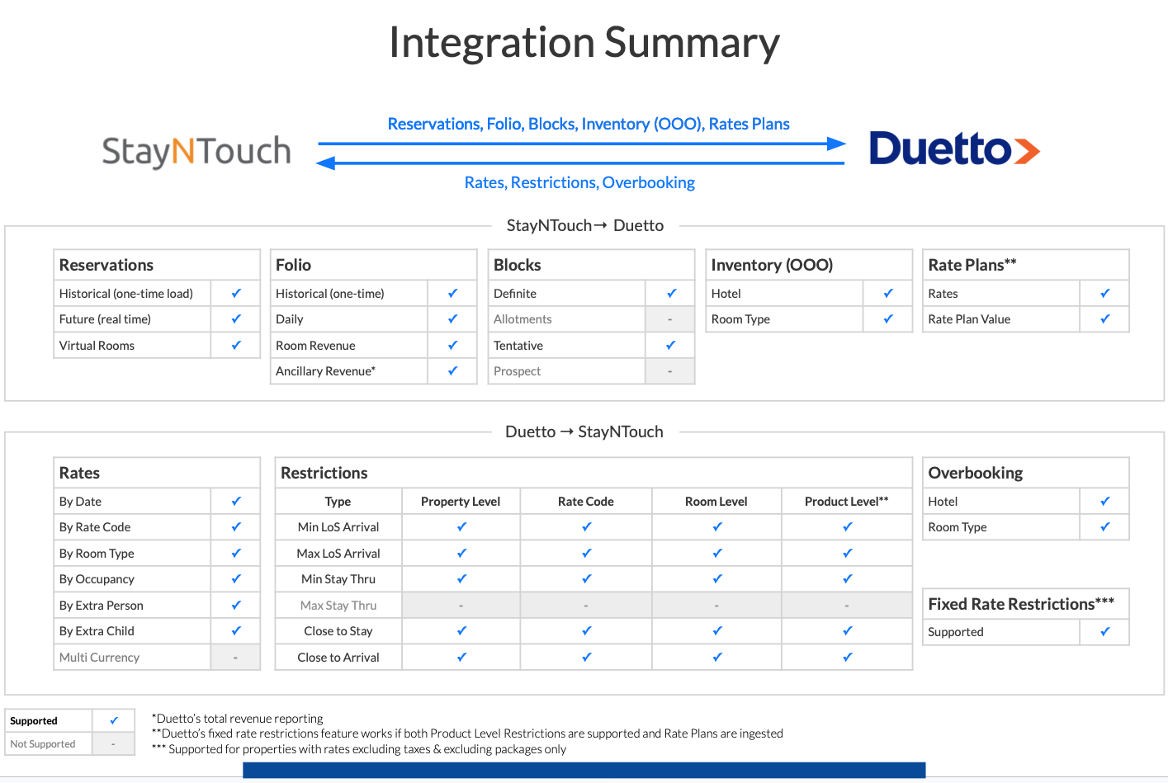Click footnote about properties with rates excluding taxes
The height and width of the screenshot is (783, 1168).
click(359, 749)
